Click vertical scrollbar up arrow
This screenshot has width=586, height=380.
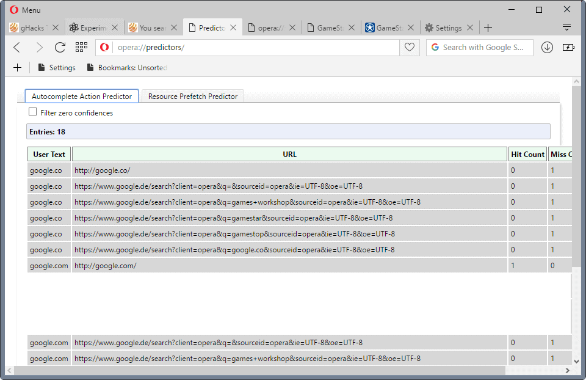pos(576,81)
